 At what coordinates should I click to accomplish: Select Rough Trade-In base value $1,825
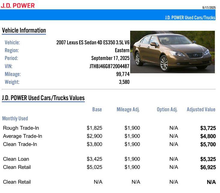(94, 128)
